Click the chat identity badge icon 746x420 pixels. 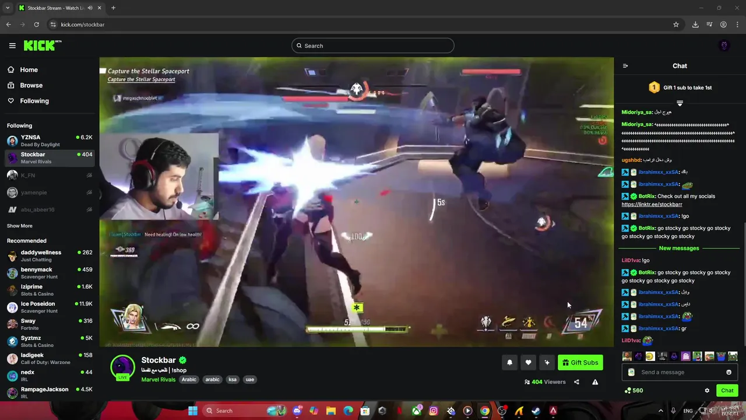point(631,372)
